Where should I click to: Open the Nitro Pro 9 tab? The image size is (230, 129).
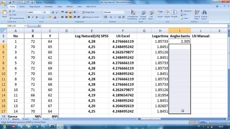click(91, 6)
